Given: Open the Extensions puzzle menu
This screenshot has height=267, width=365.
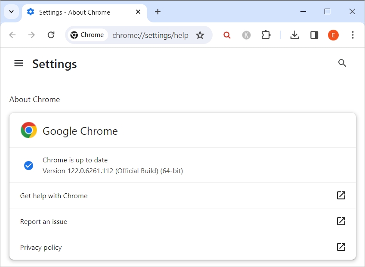Looking at the screenshot, I should coord(266,35).
